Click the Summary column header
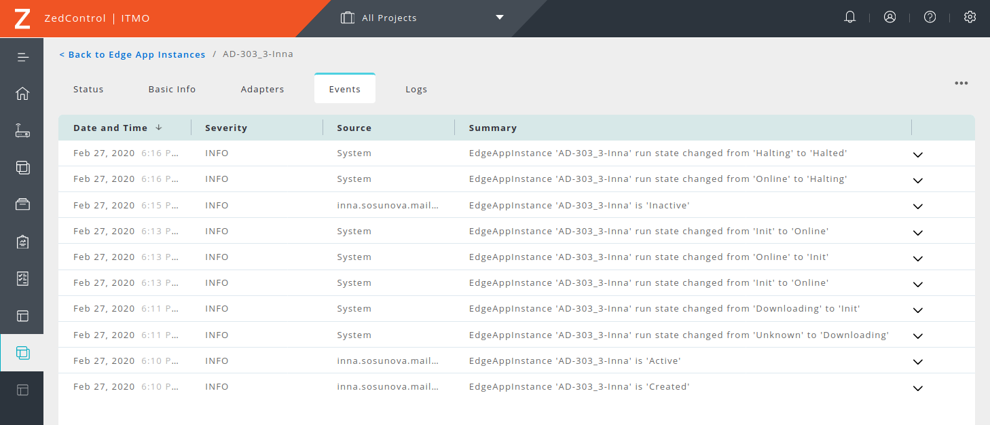The width and height of the screenshot is (990, 425). pos(493,128)
